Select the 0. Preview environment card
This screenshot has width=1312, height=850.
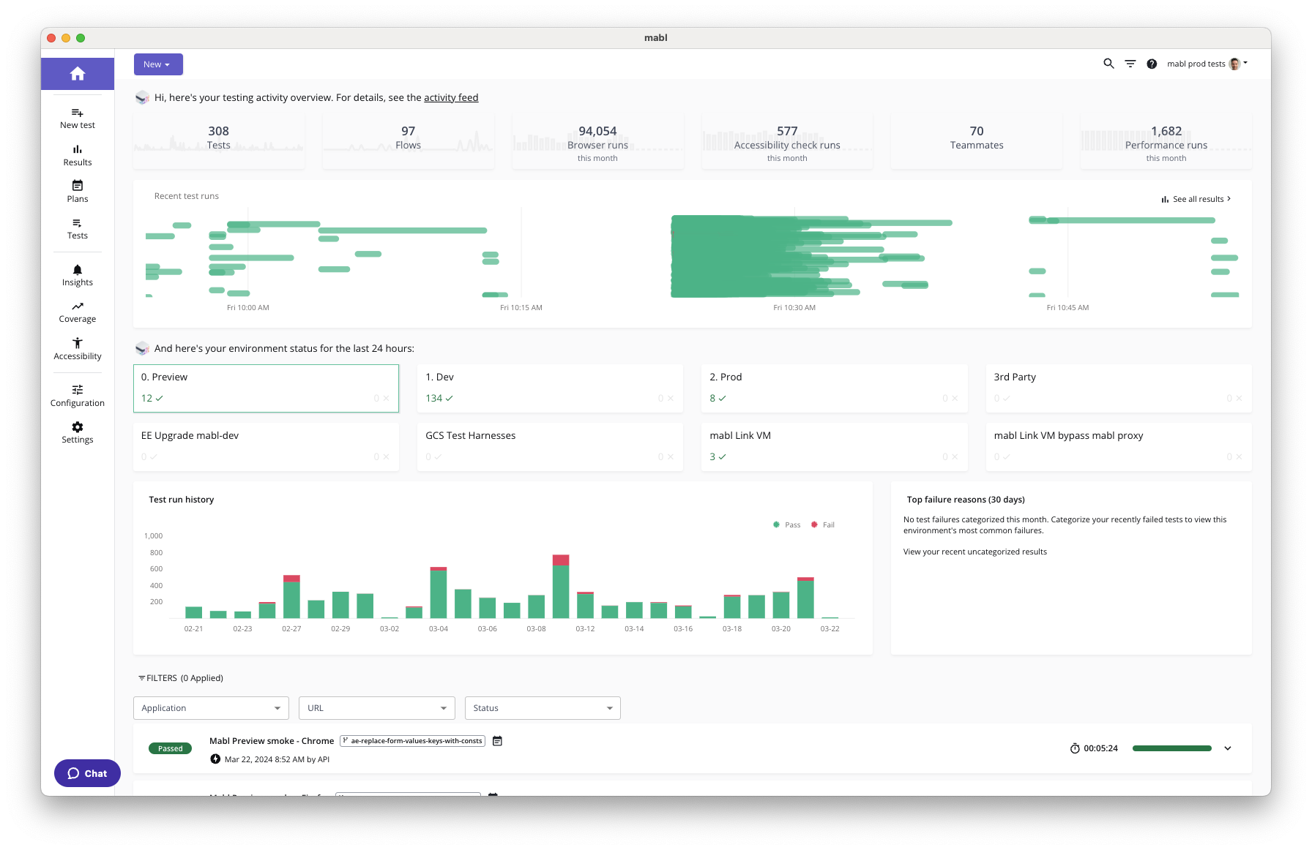click(x=266, y=388)
